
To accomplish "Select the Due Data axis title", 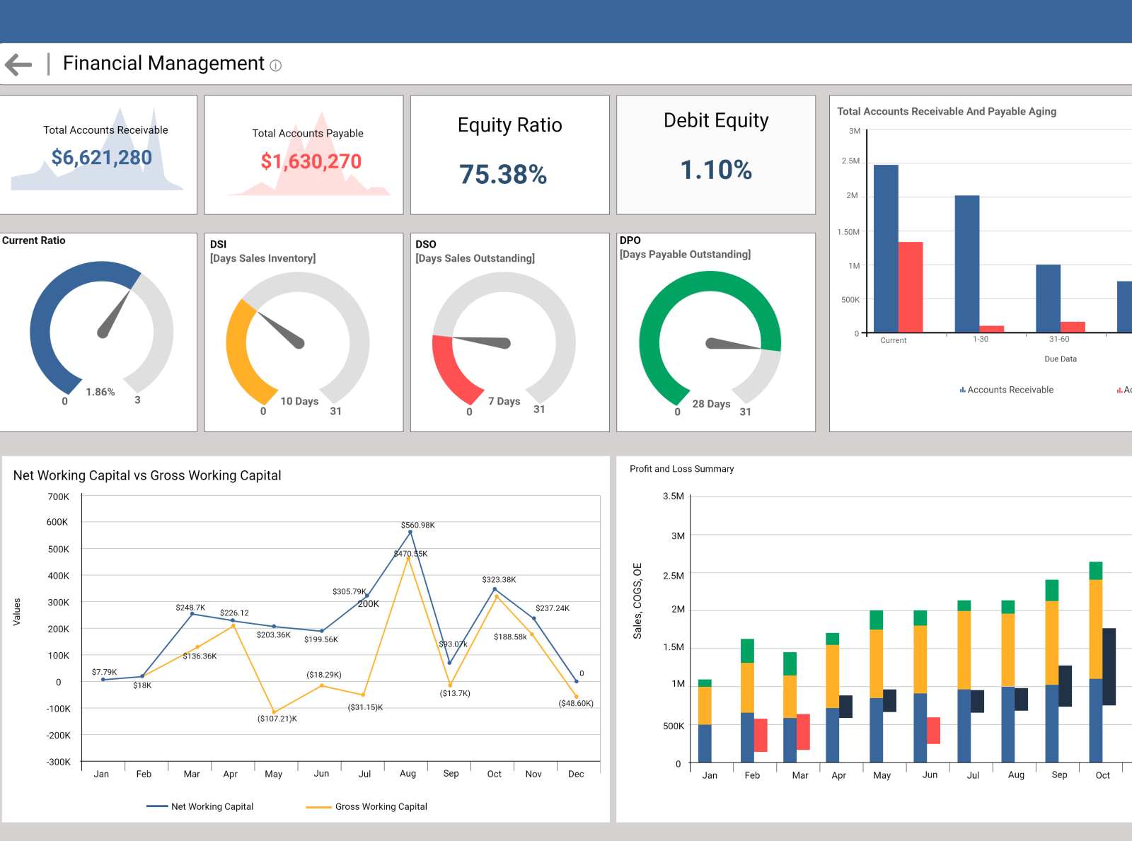I will point(1061,359).
